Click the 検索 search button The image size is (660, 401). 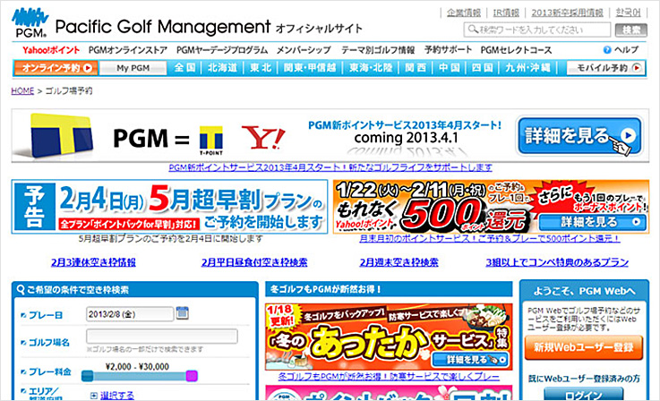[x=631, y=30]
